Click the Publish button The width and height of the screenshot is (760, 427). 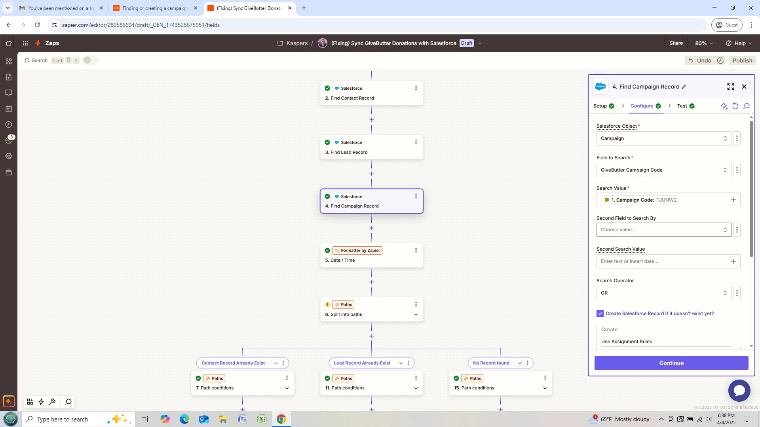(742, 60)
